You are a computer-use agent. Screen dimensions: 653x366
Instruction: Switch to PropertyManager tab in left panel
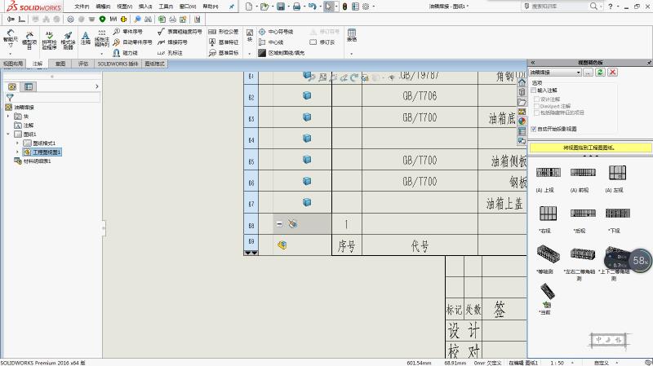click(x=29, y=86)
